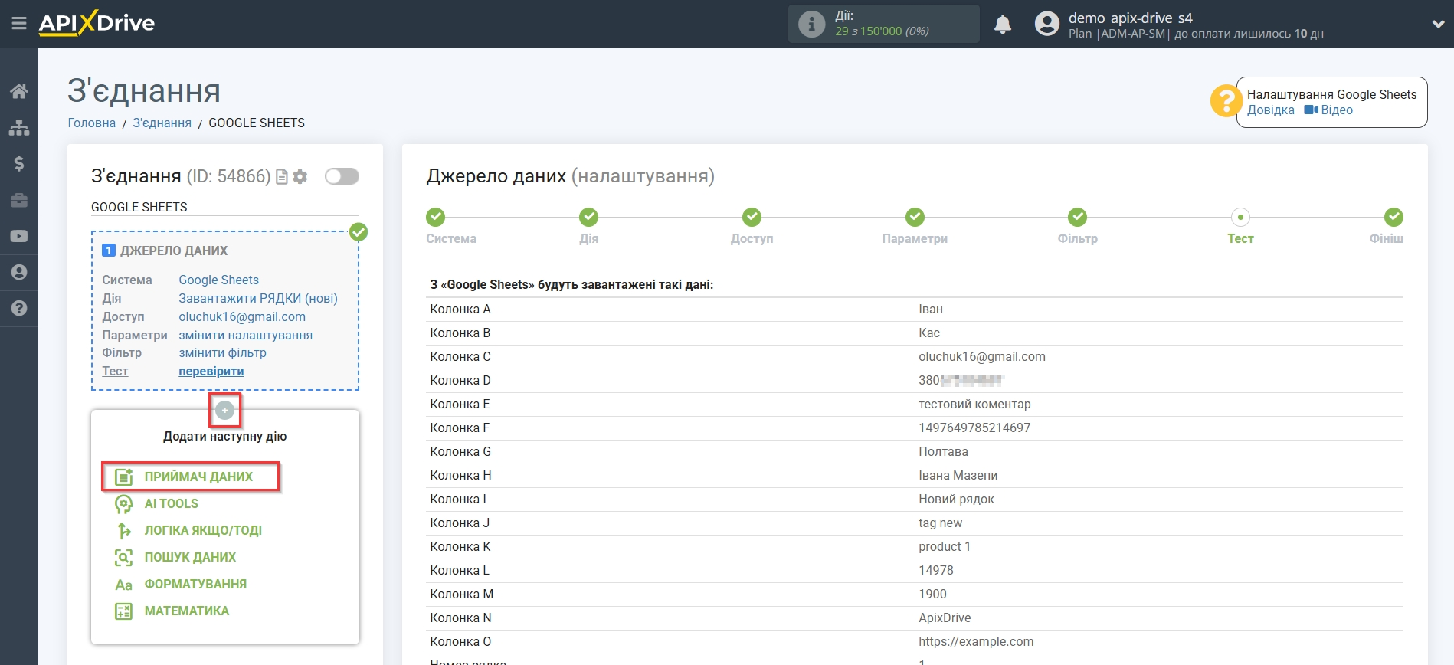Click oluchuk16@gmail.com access link

coord(242,316)
